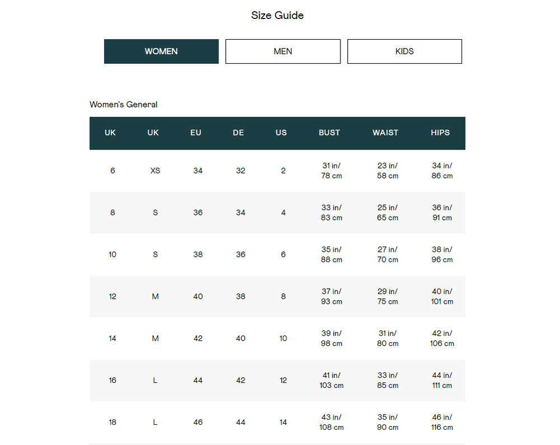The width and height of the screenshot is (560, 445).
Task: Click the XS size cell
Action: (155, 171)
